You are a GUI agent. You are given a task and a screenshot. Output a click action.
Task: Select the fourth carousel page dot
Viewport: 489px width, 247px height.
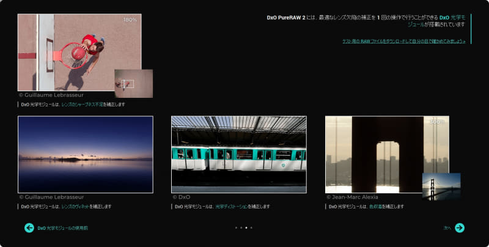[251, 227]
